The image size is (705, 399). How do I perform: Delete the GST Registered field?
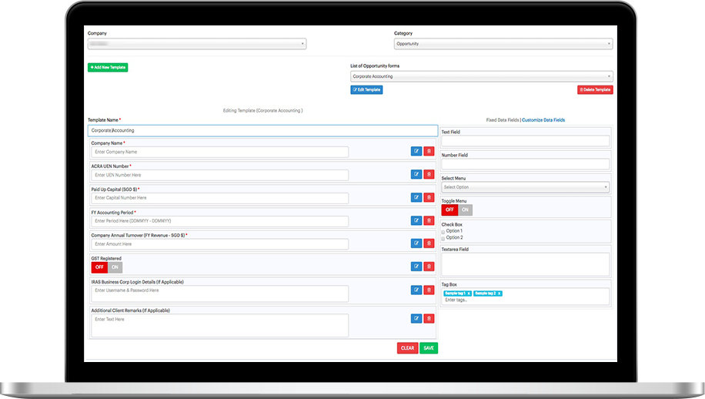tap(429, 267)
